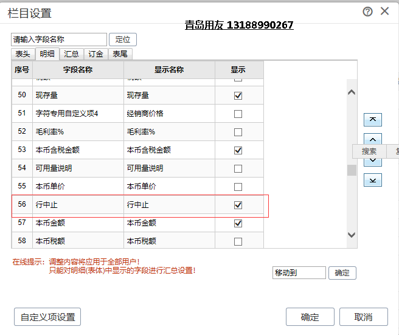Close the 栏目设置 dialog with X
This screenshot has height=335, width=399.
tap(384, 12)
